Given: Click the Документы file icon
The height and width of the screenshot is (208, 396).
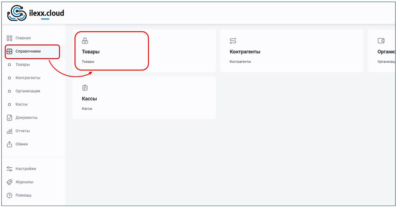Looking at the screenshot, I should tap(10, 118).
